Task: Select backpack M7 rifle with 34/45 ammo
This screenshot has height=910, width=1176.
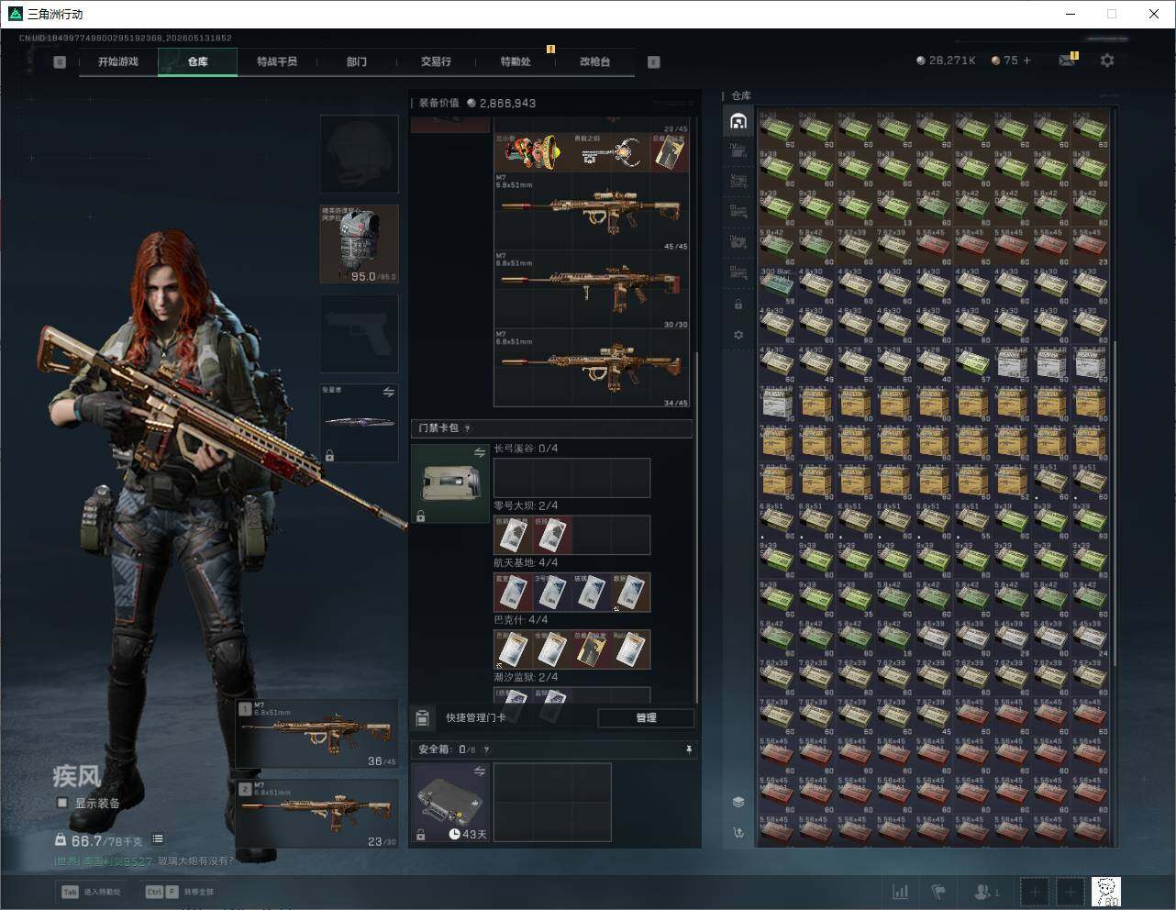Action: pyautogui.click(x=592, y=368)
